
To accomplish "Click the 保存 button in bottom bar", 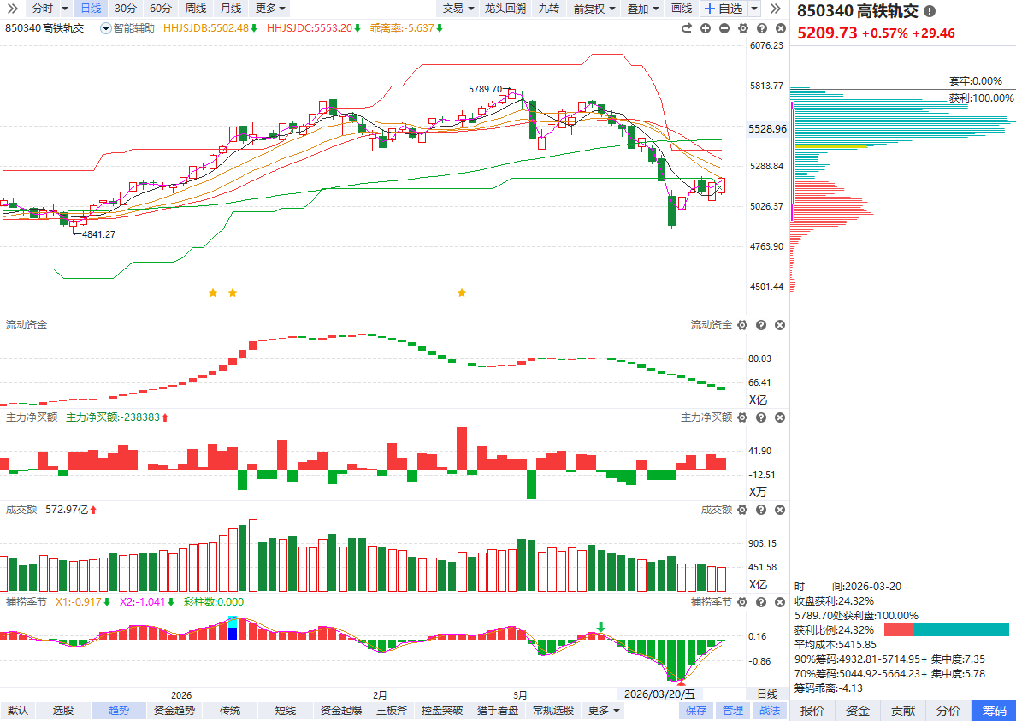I will (696, 711).
